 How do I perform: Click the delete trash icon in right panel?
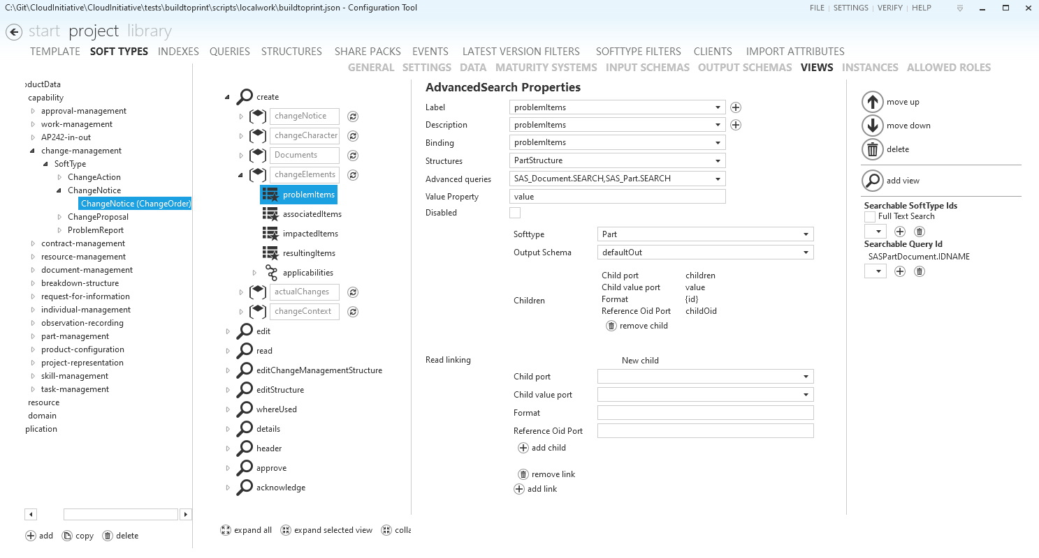click(872, 149)
